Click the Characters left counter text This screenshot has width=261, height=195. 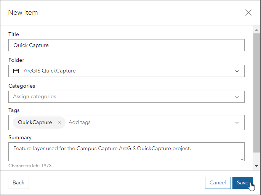click(x=30, y=166)
